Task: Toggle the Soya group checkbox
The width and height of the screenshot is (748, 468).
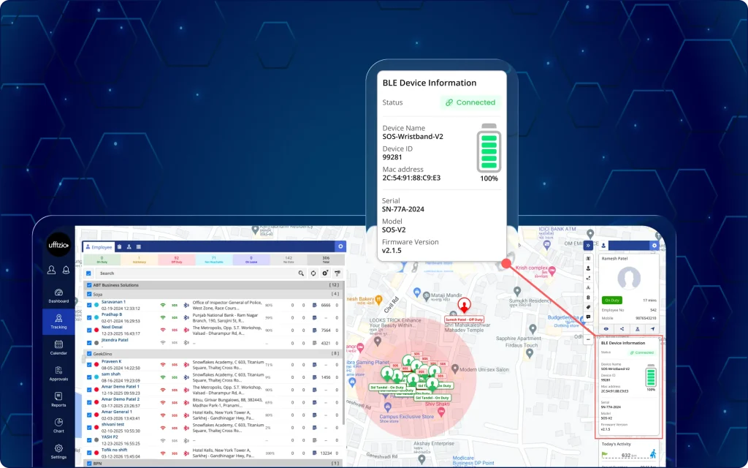Action: tap(89, 295)
